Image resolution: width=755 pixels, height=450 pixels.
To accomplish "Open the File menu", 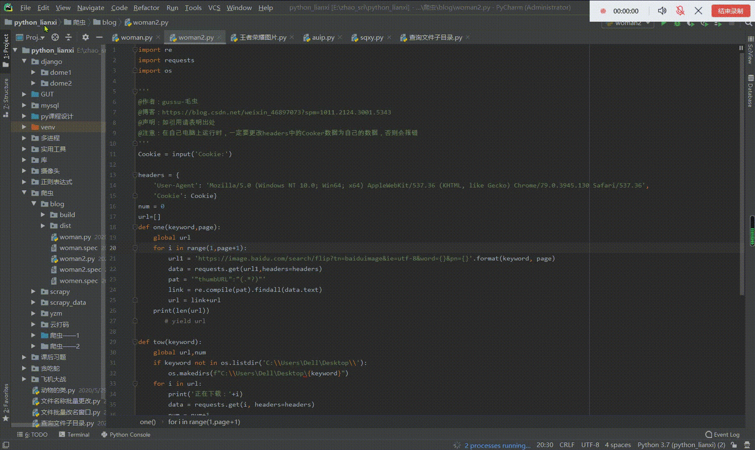I will (25, 8).
